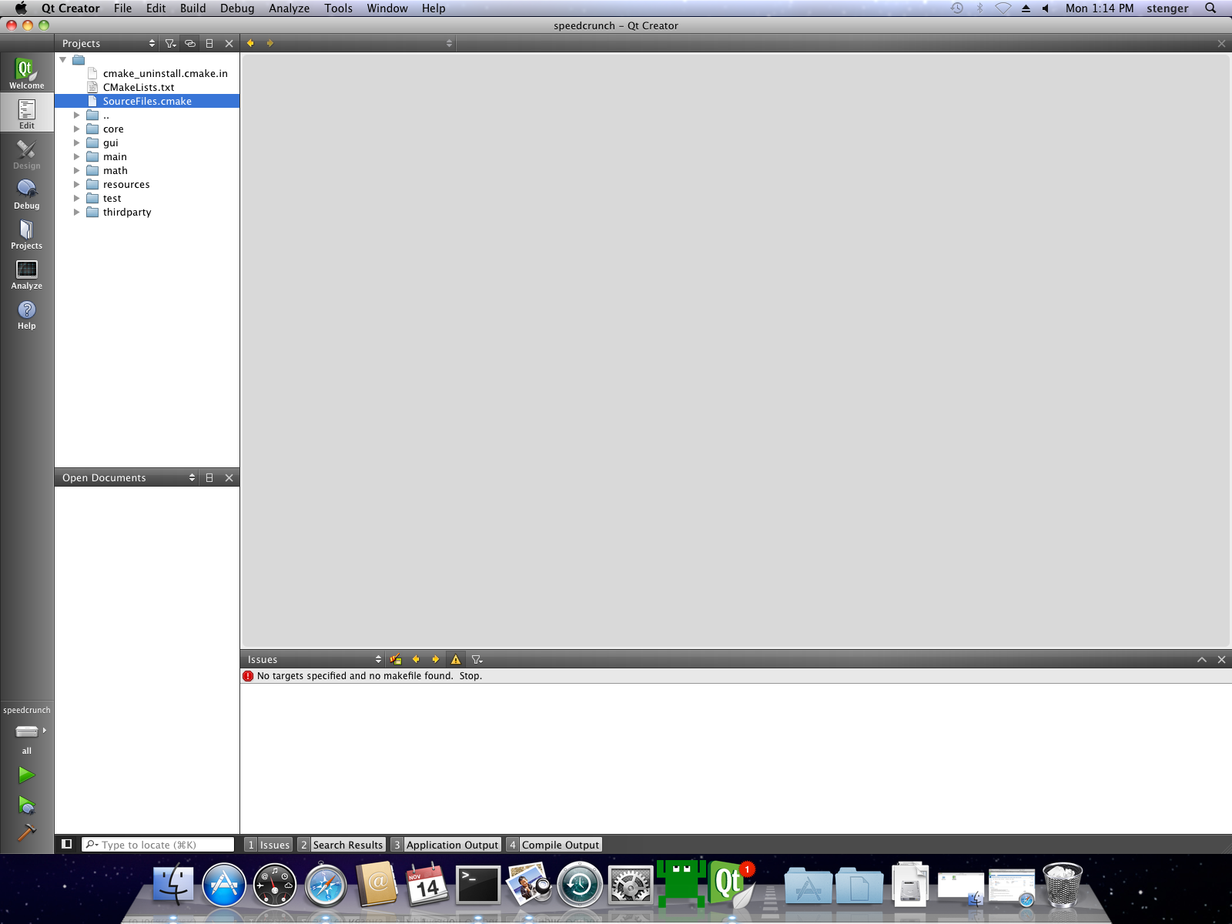Select CMakeLists.txt in the project tree
The height and width of the screenshot is (924, 1232).
[x=139, y=88]
